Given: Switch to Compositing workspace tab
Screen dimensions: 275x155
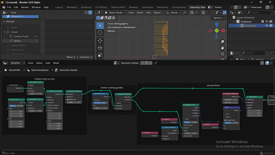Looking at the screenshot, I should tap(179, 7).
